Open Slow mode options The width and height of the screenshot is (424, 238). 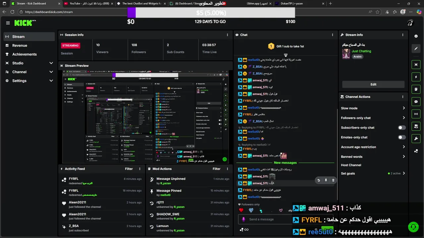click(x=373, y=108)
